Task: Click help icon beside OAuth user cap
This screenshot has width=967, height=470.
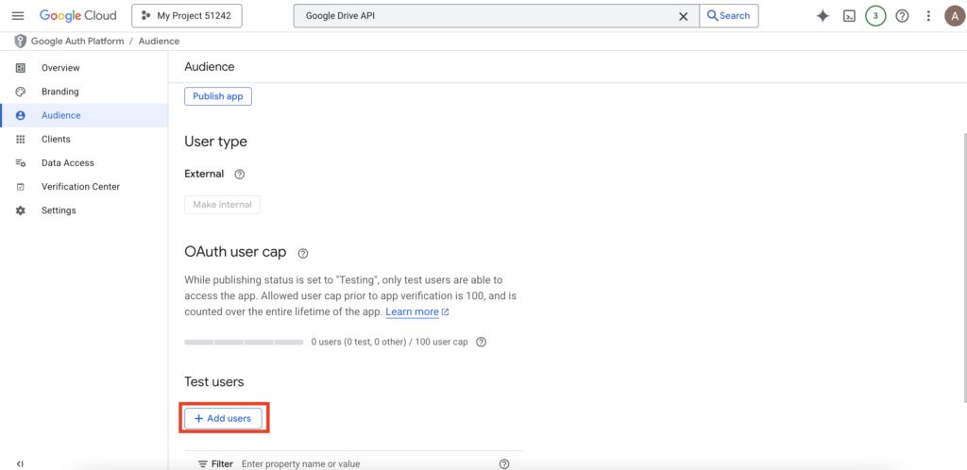Action: [303, 254]
